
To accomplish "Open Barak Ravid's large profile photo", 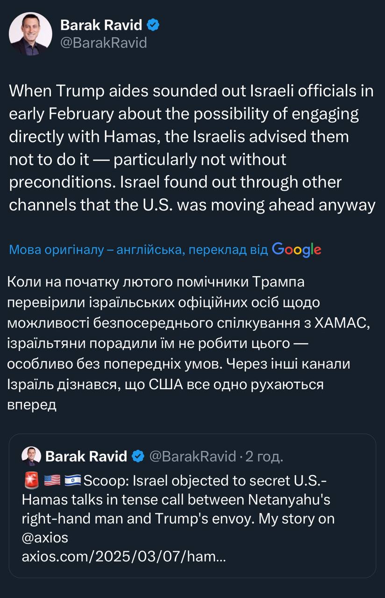I will click(31, 34).
